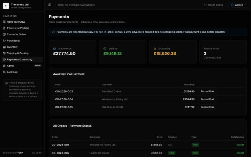This screenshot has height=157, width=251.
Task: Navigate to Purchasing
Action: coord(22,41)
